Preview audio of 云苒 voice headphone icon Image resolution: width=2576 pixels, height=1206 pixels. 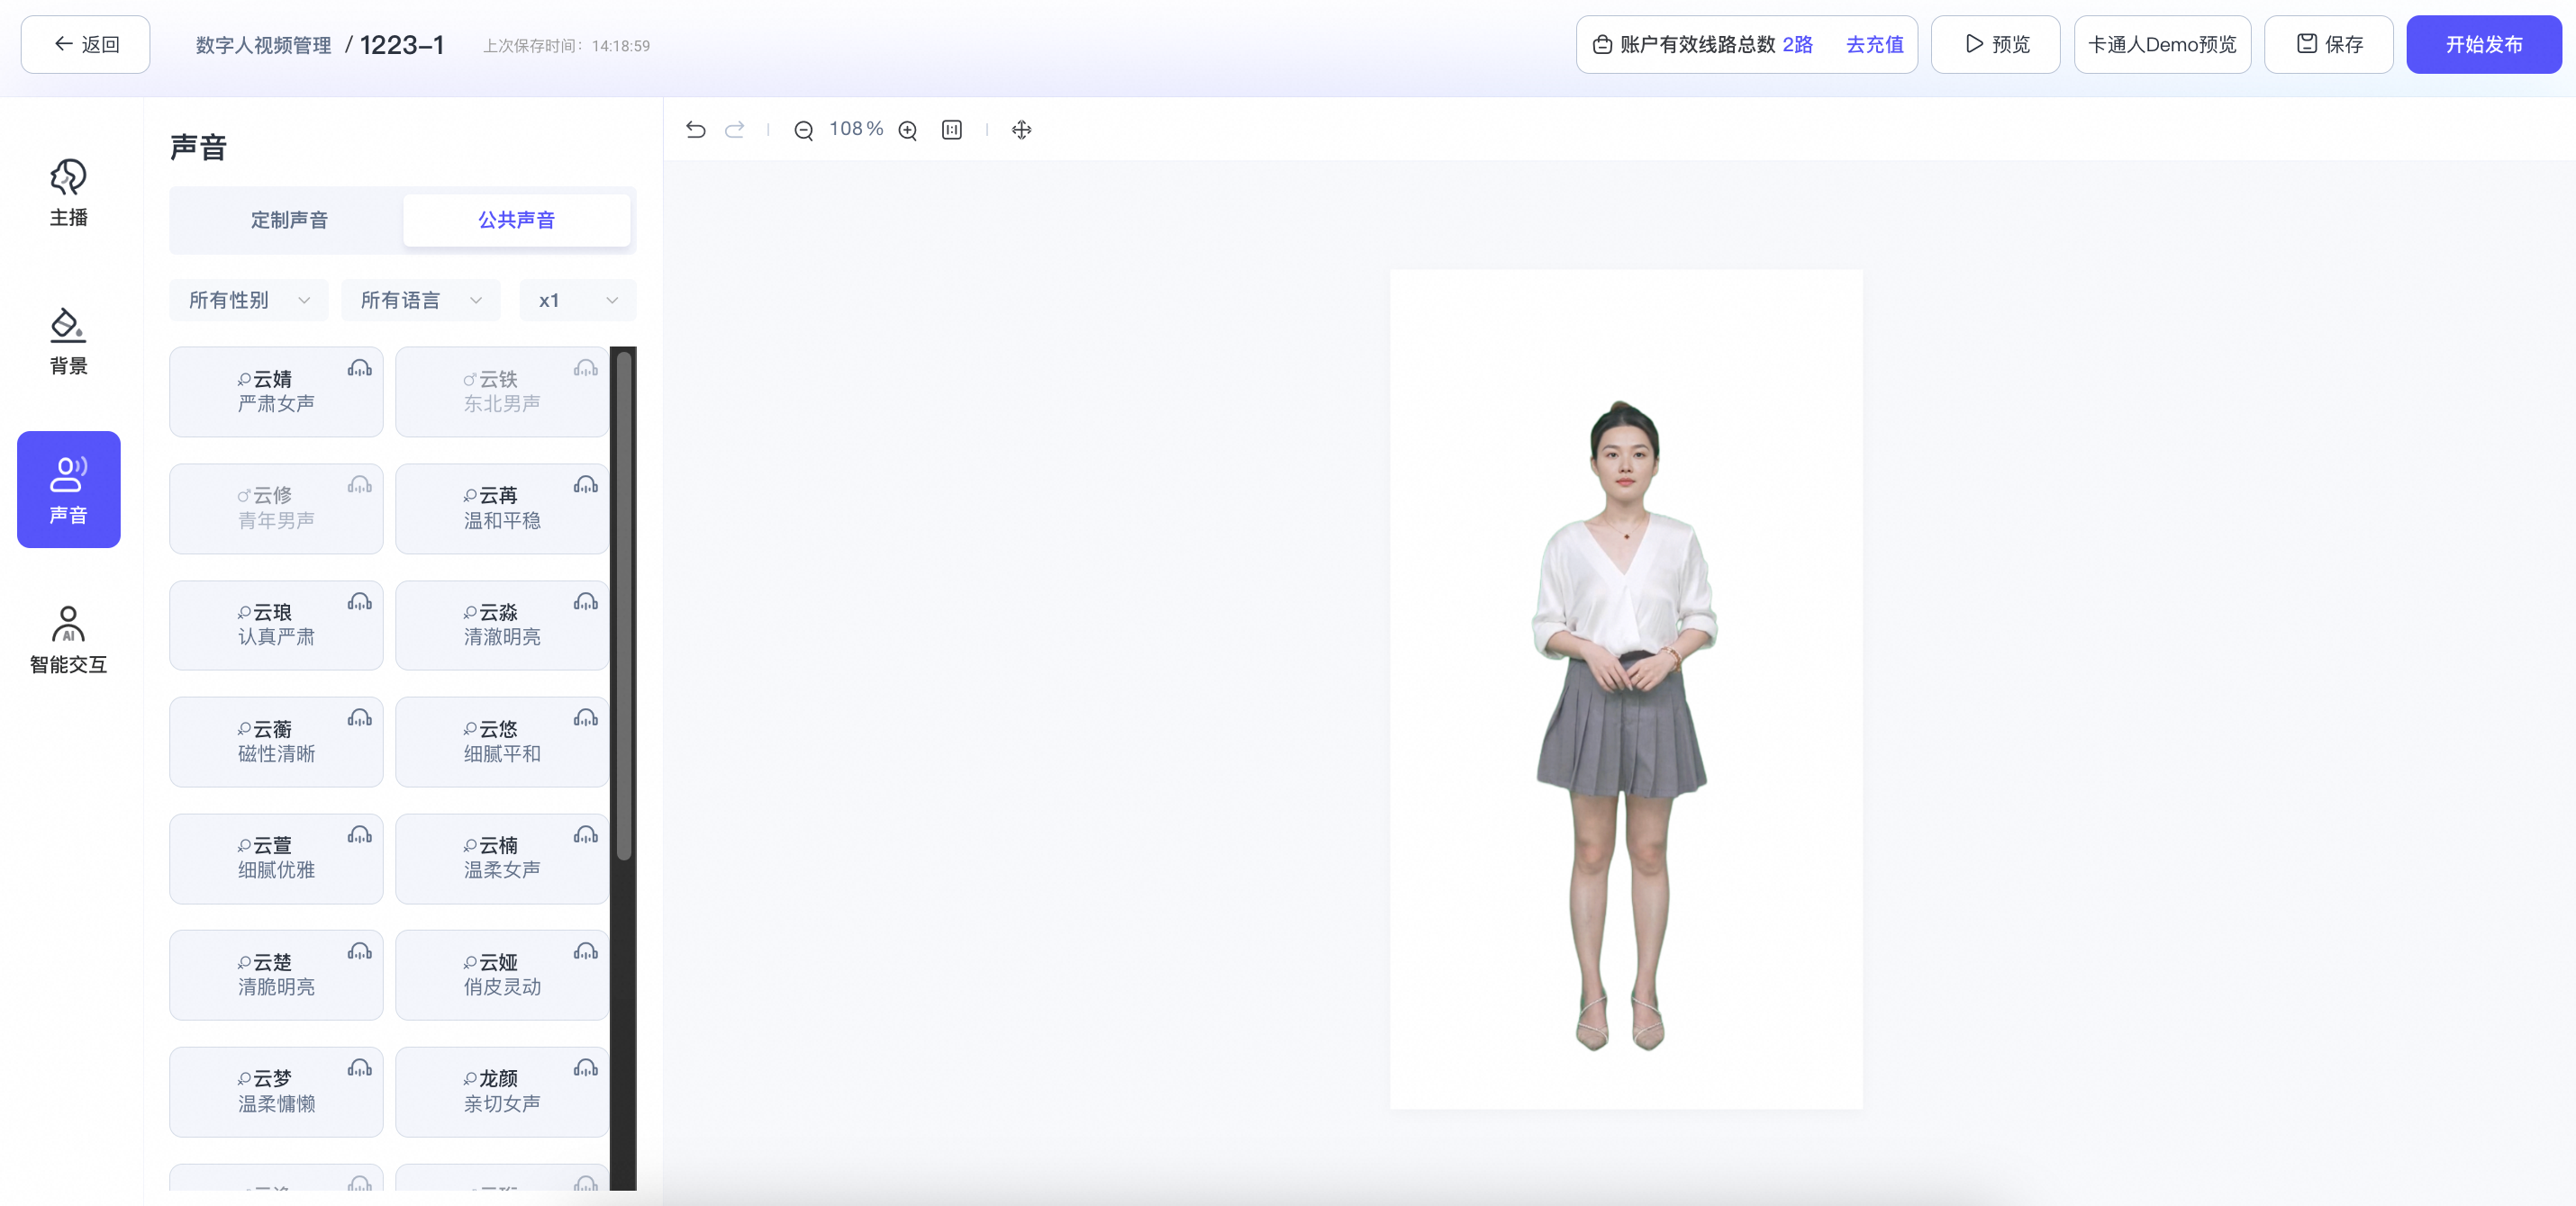[x=586, y=486]
